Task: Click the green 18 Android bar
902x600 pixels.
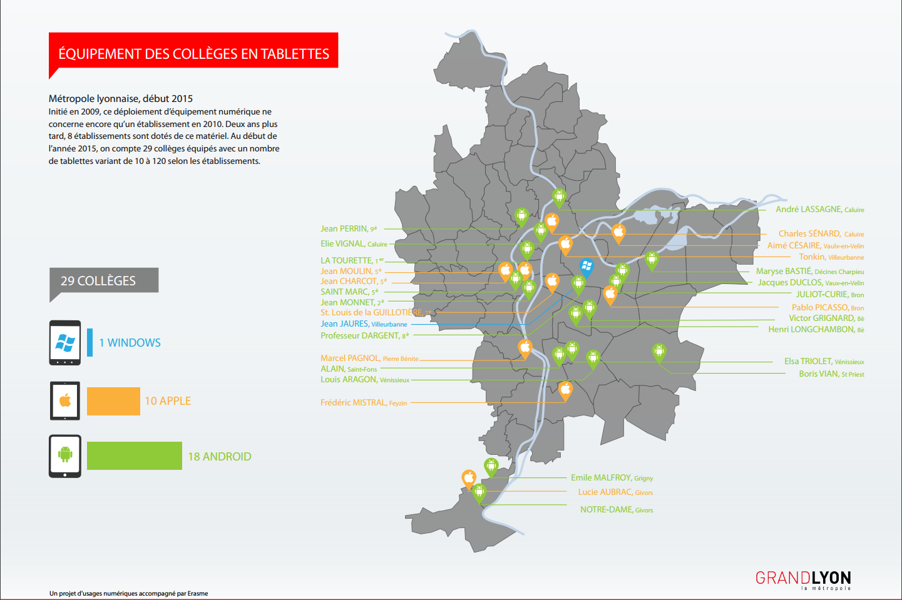Action: tap(134, 456)
